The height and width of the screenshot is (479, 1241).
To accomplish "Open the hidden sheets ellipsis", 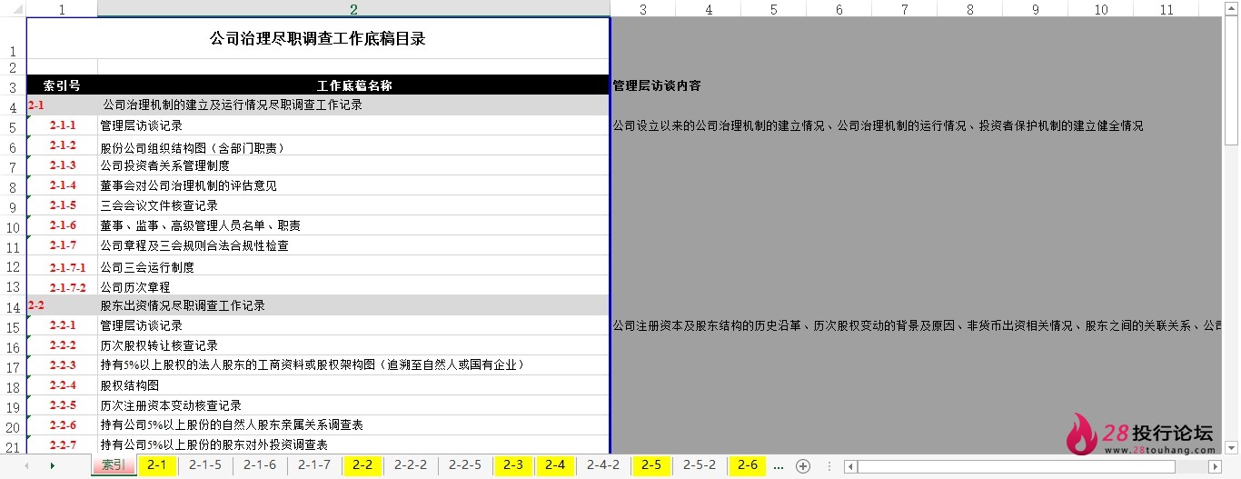I will [x=778, y=466].
